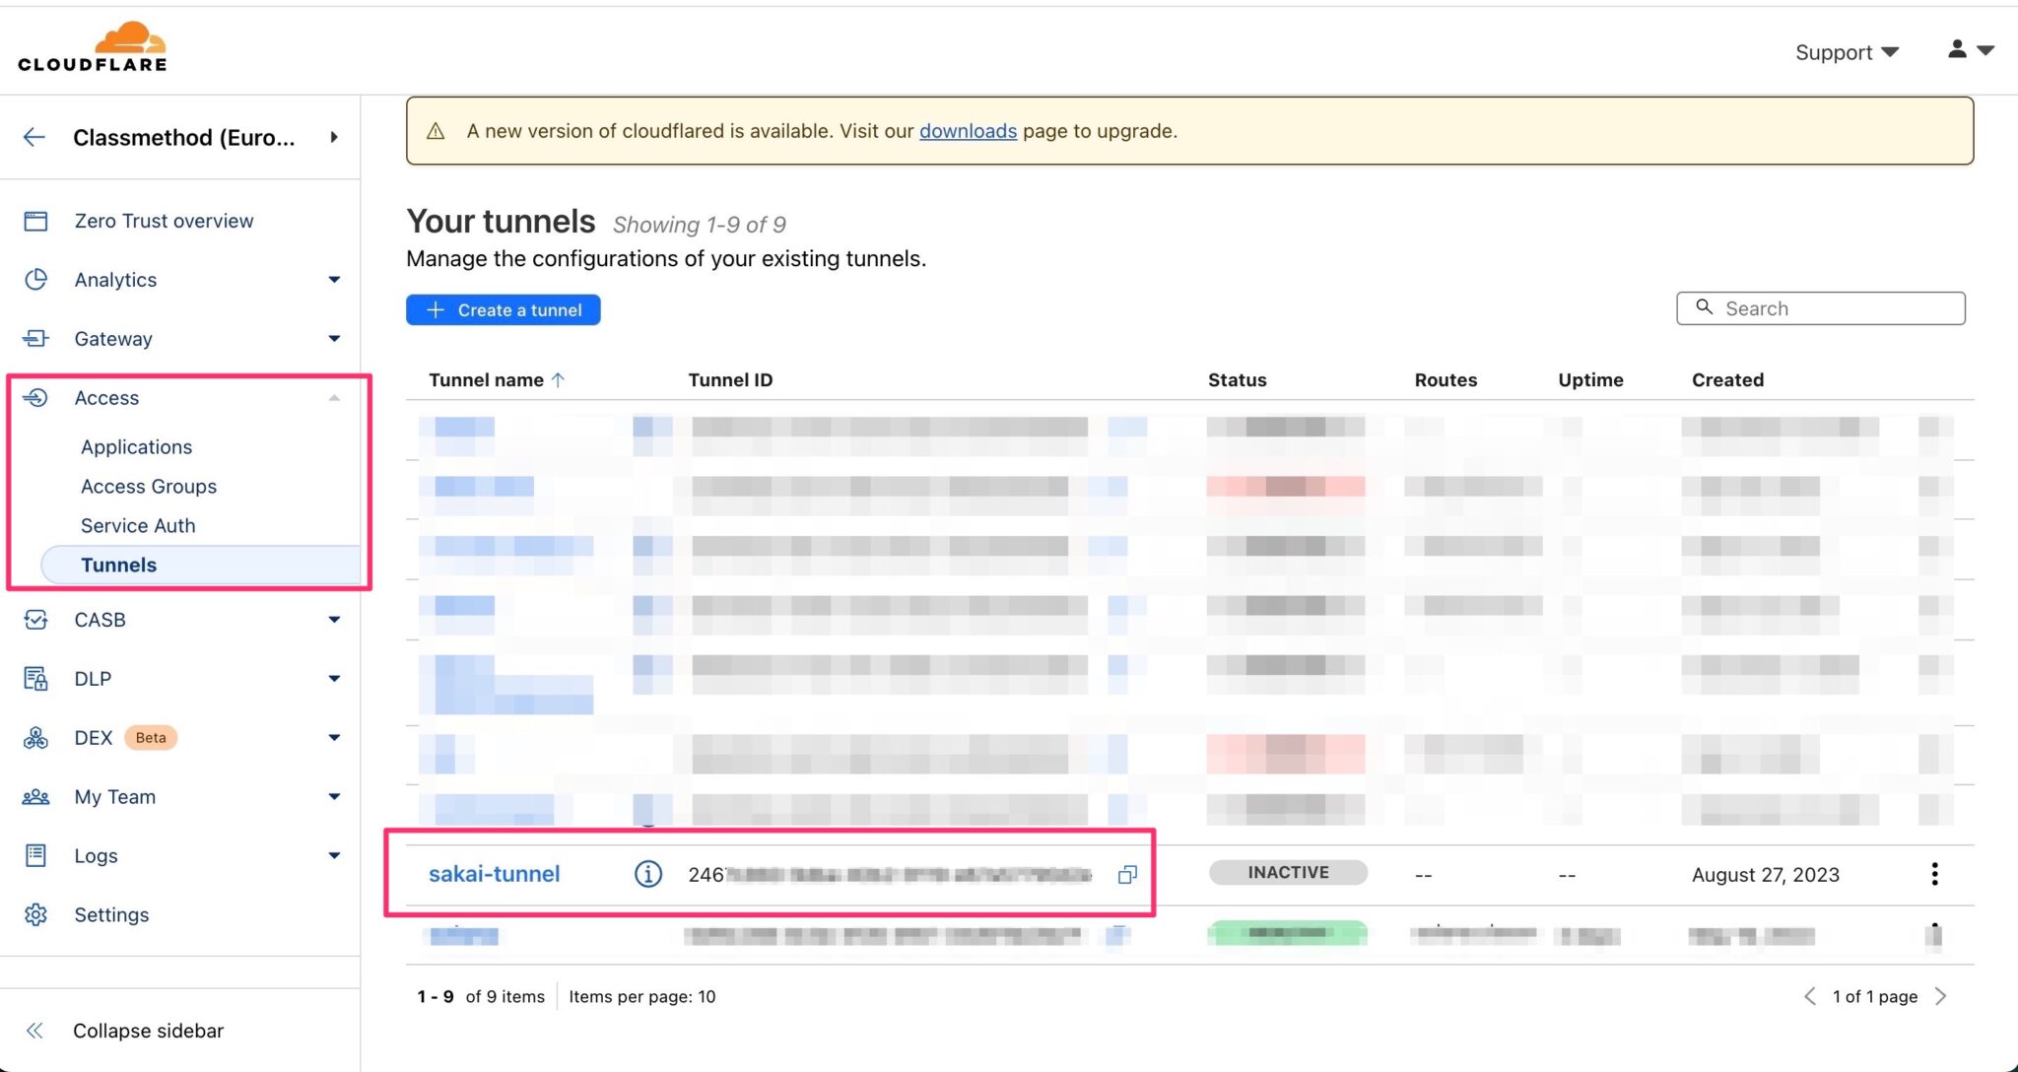This screenshot has width=2018, height=1072.
Task: Select the DLP sidebar icon
Action: tap(36, 678)
